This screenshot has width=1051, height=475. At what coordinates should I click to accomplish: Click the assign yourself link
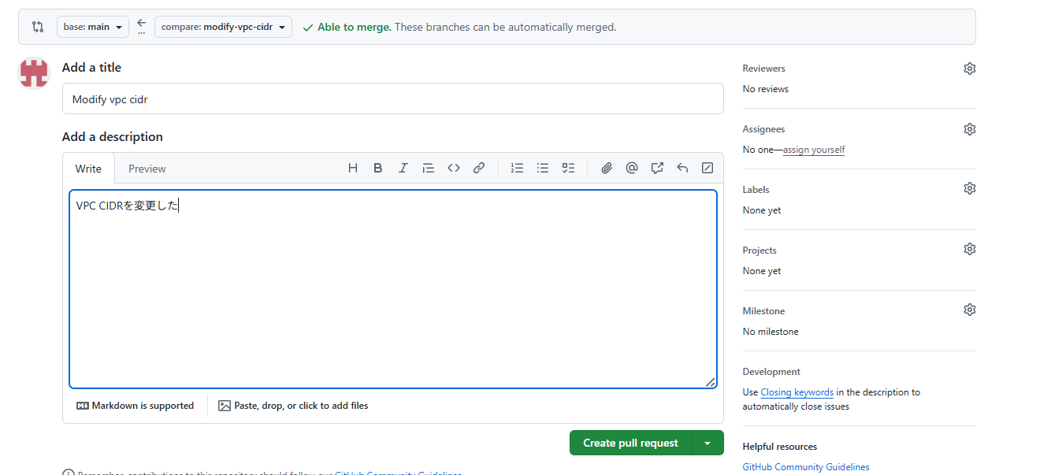click(814, 150)
